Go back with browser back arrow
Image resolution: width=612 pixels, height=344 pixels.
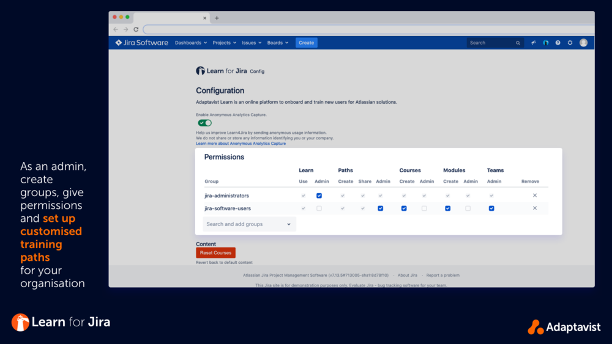116,29
